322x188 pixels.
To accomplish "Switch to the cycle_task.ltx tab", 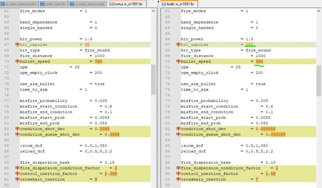I will pos(55,4).
